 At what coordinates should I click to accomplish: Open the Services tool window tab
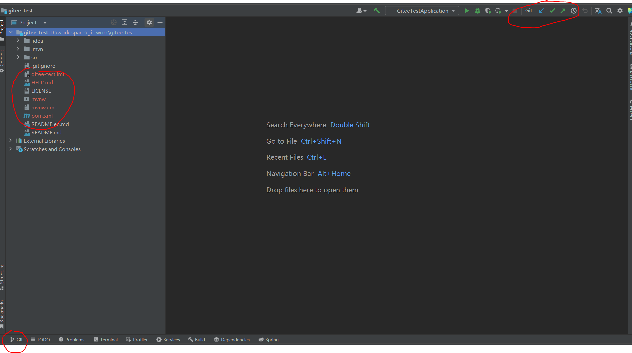click(168, 340)
